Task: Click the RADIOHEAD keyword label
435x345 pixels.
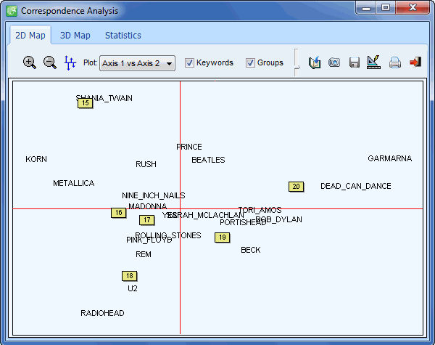Action: tap(102, 314)
